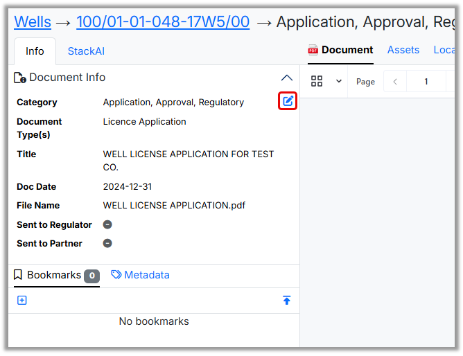The width and height of the screenshot is (463, 356).
Task: Select the Document tab with PDF icon
Action: 340,50
